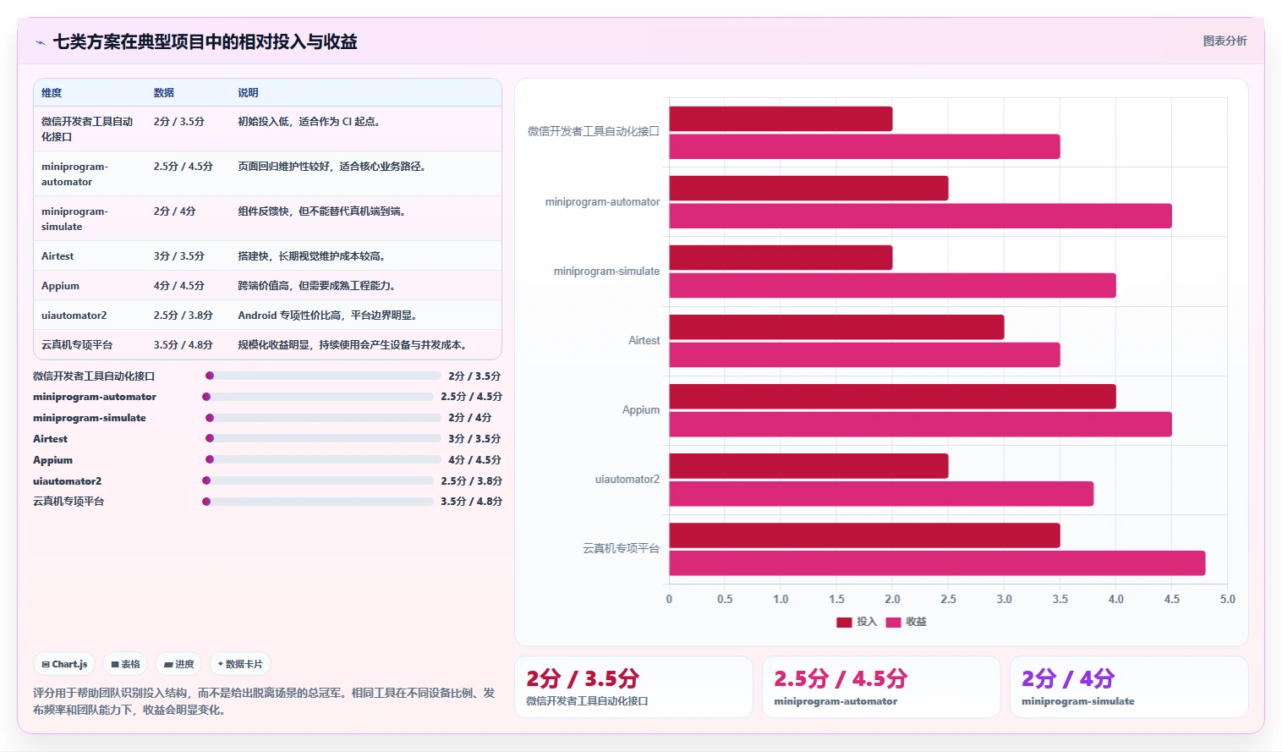Screen dimensions: 1282x752
Task: Click the 收益 bar for 云真机专项平台
Action: [937, 563]
